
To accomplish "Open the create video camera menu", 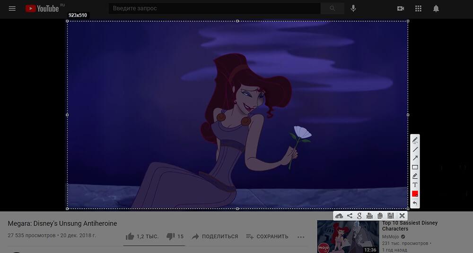I will tap(401, 8).
